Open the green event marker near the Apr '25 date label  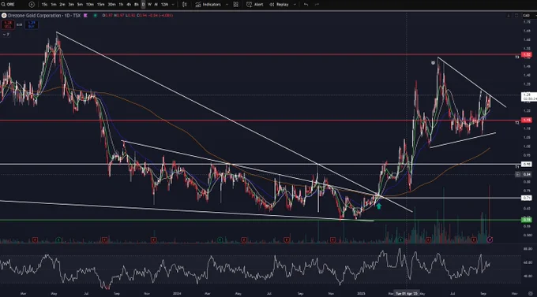[x=400, y=240]
